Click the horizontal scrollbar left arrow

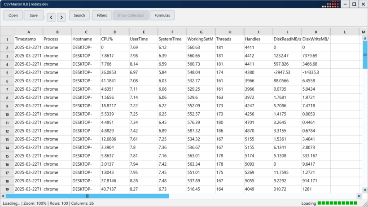click(3, 196)
